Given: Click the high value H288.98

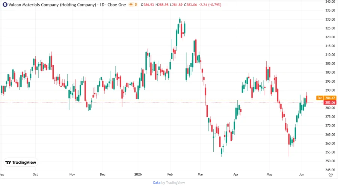Looking at the screenshot, I should [x=162, y=5].
